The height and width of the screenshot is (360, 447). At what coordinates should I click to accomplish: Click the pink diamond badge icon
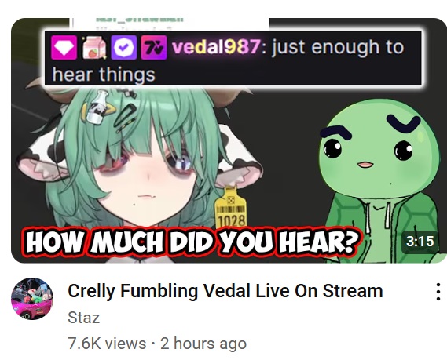(x=64, y=48)
